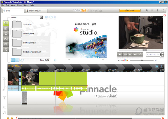Play the preview video
The height and width of the screenshot is (119, 168).
120,54
